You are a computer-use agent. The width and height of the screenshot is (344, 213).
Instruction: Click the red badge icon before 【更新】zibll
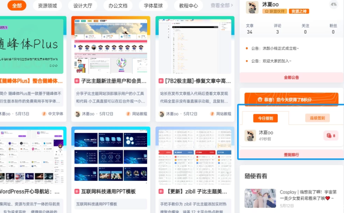[x=161, y=192]
